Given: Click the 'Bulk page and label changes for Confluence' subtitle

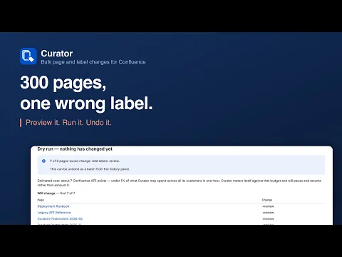Looking at the screenshot, I should tap(93, 62).
